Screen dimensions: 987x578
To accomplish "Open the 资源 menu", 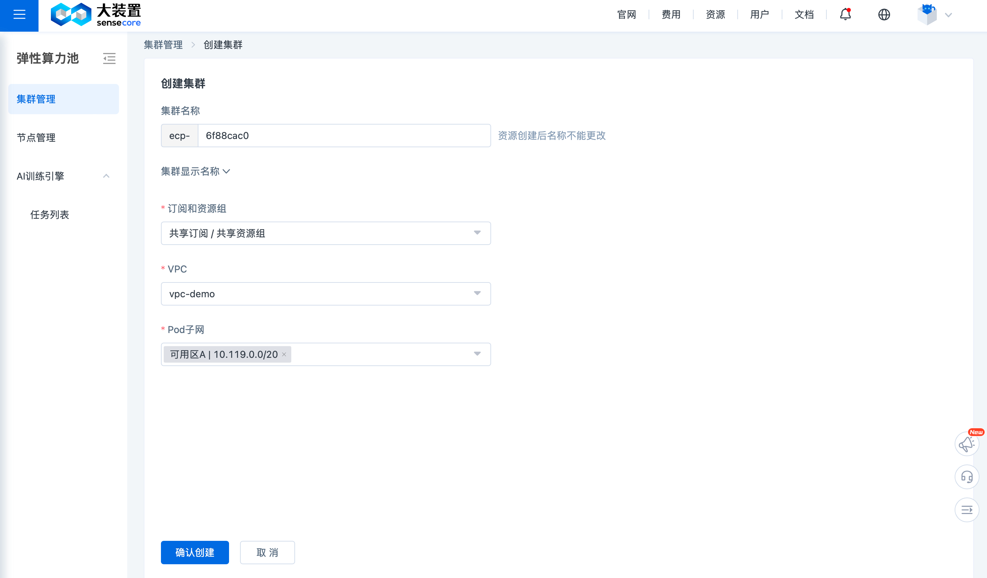I will coord(715,15).
